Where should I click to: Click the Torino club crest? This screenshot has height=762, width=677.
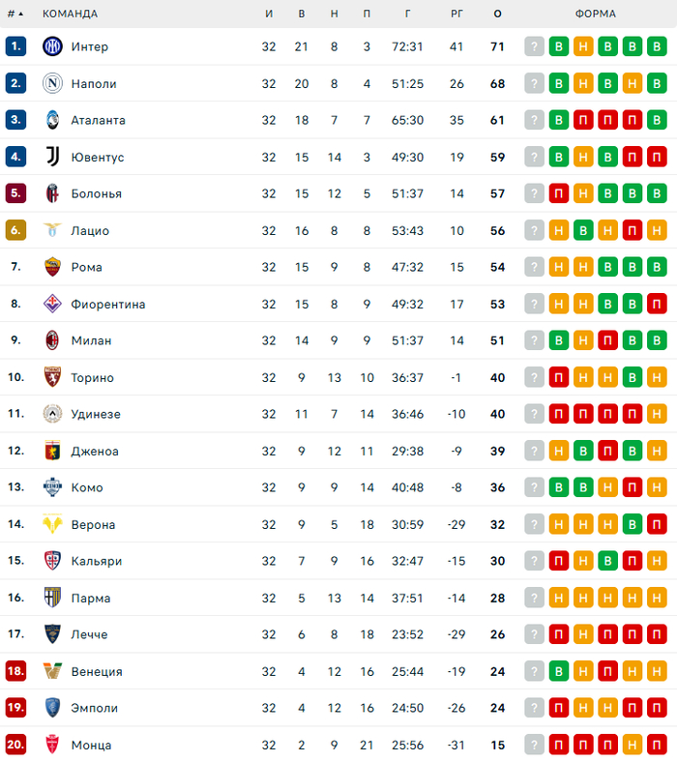pyautogui.click(x=52, y=377)
